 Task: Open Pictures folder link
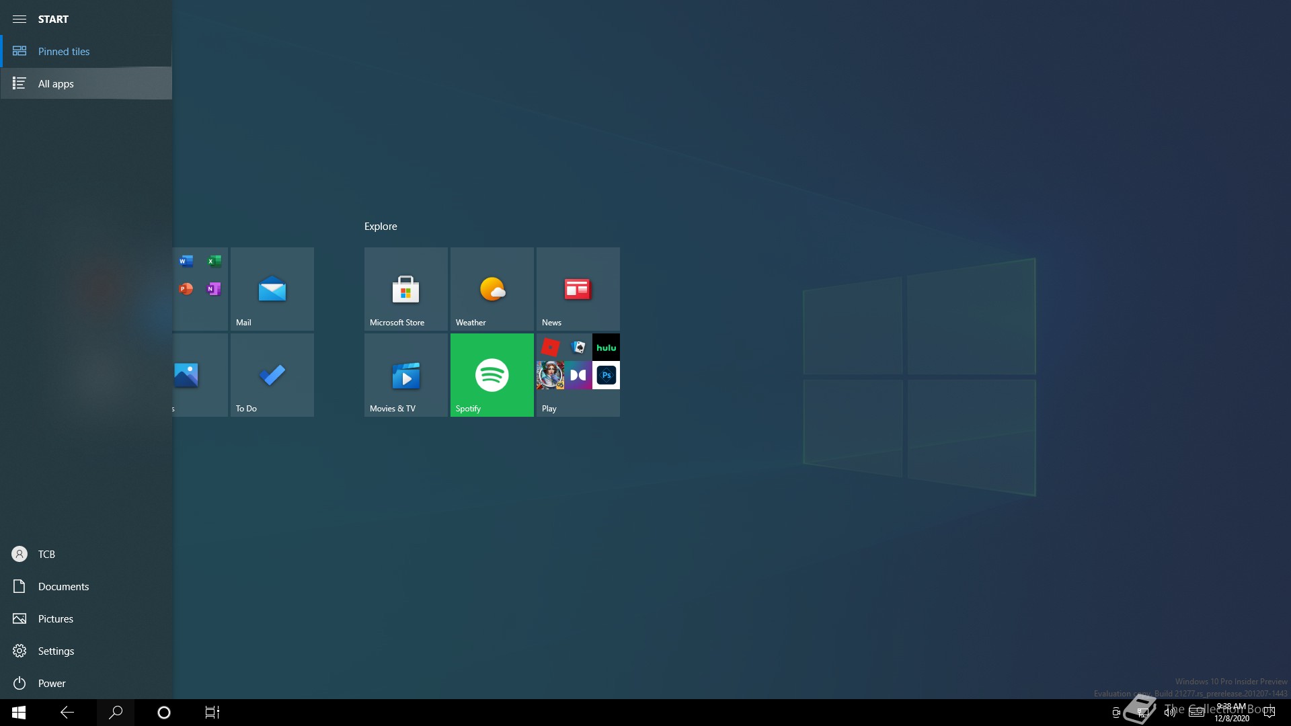(55, 618)
